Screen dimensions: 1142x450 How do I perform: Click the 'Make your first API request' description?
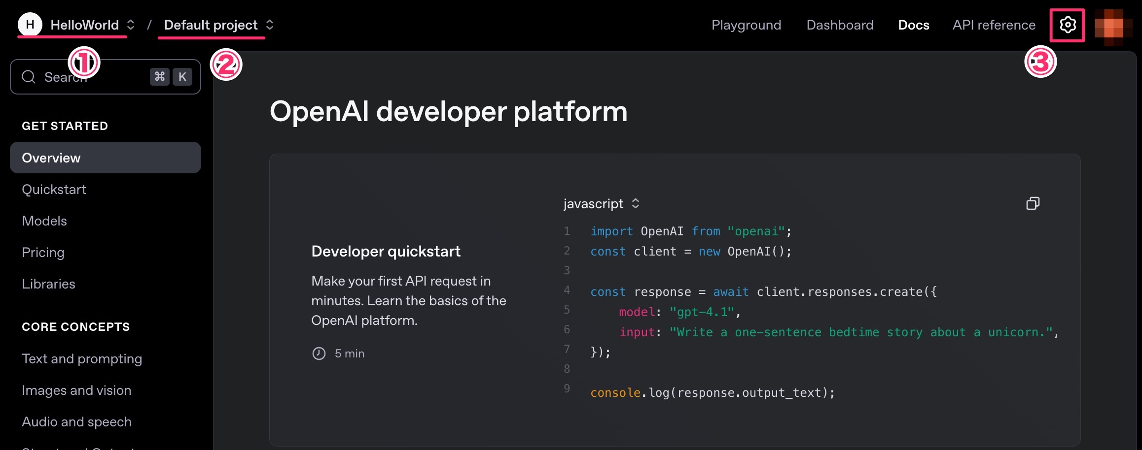pyautogui.click(x=409, y=300)
